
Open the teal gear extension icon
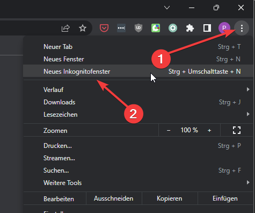(173, 28)
